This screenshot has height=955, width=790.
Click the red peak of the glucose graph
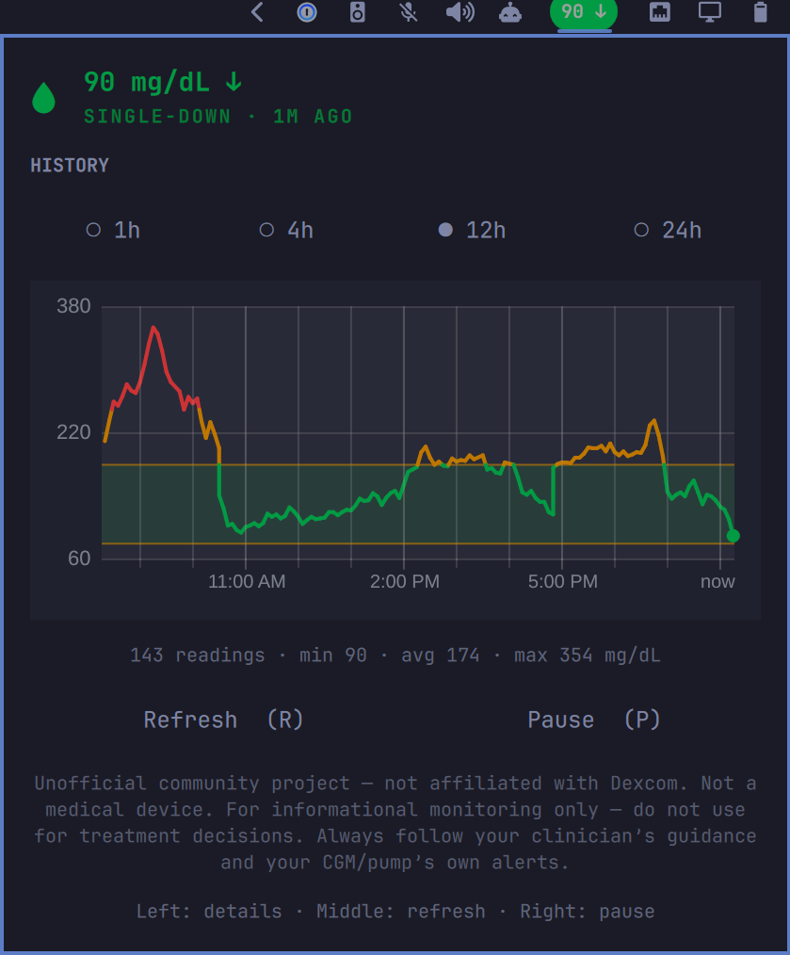153,329
